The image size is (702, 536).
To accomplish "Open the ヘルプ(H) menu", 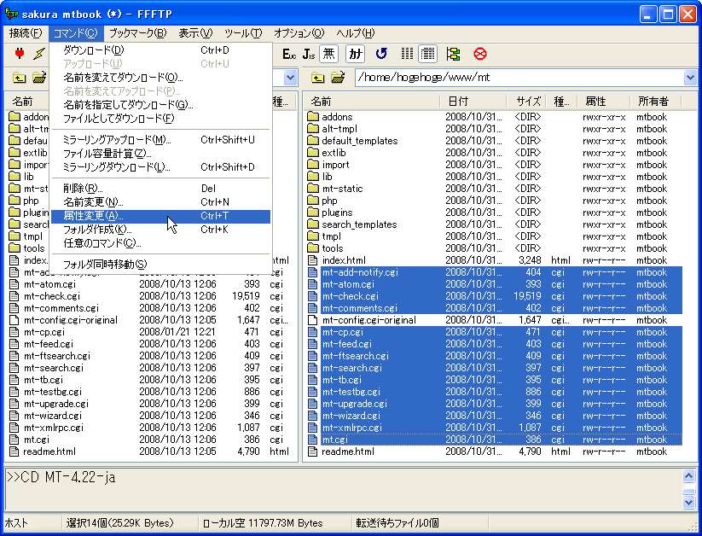I will [x=355, y=33].
